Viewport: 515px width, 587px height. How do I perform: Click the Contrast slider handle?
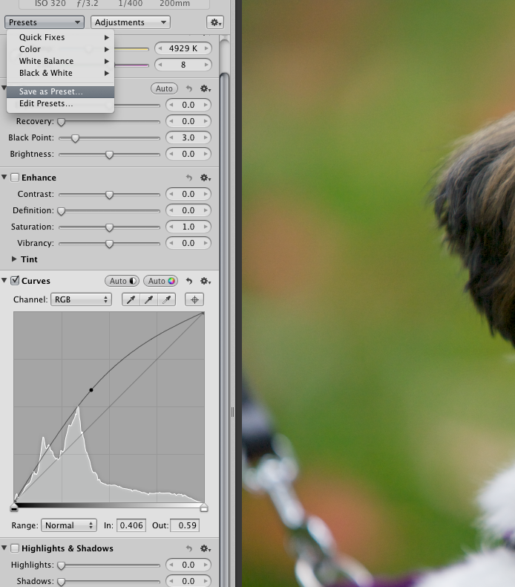click(x=109, y=195)
